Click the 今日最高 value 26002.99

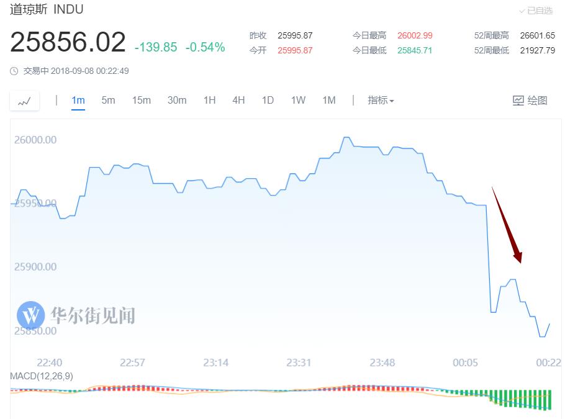coord(415,35)
